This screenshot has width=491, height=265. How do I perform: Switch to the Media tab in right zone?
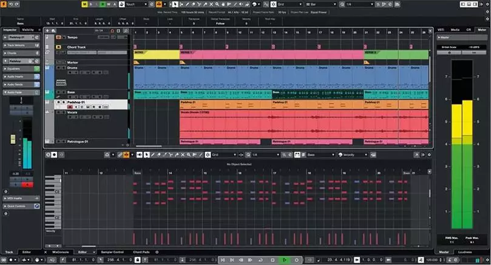(455, 30)
